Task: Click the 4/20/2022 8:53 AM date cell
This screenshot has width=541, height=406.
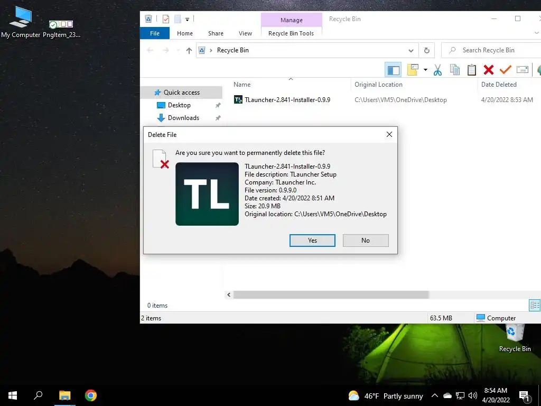Action: click(507, 100)
